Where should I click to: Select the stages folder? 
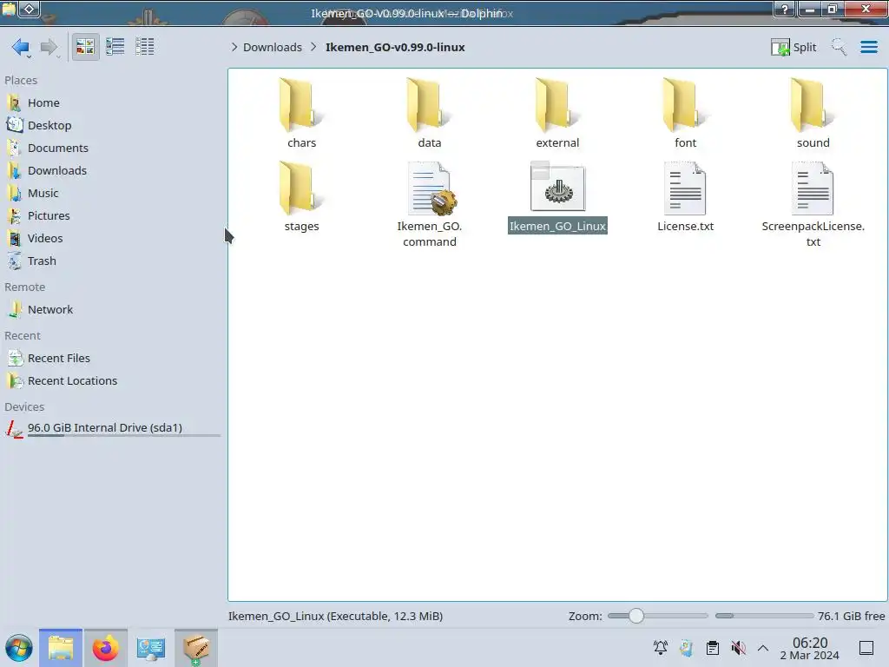click(x=301, y=196)
